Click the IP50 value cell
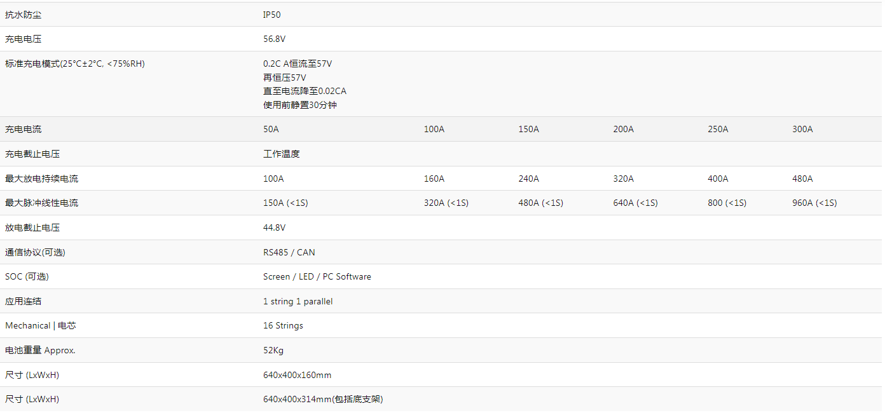 coord(271,15)
